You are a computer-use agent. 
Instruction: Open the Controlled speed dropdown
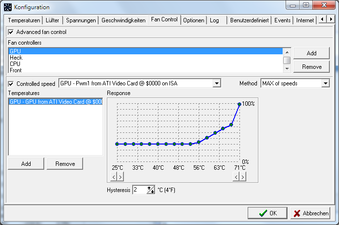tap(217, 83)
